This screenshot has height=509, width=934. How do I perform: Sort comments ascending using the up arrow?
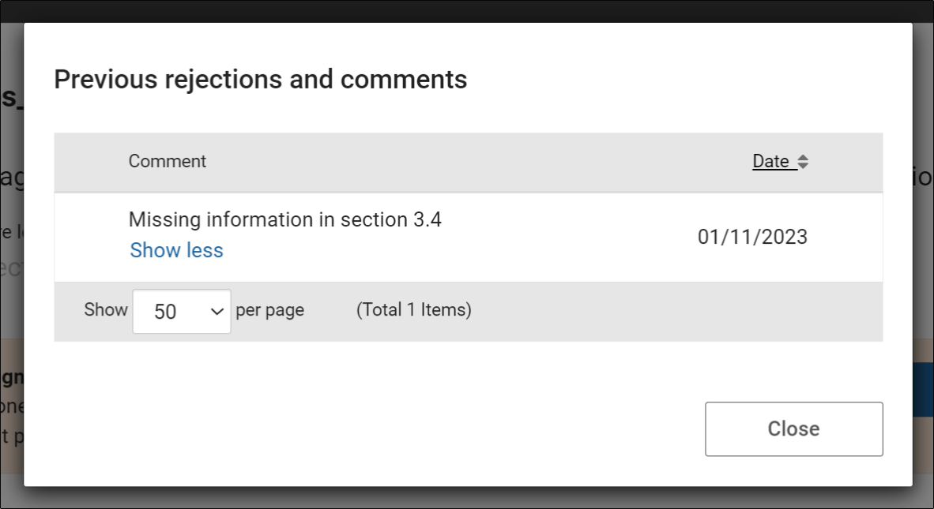click(x=804, y=157)
